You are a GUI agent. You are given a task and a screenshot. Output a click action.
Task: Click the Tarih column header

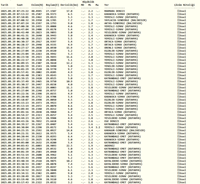(x=4, y=5)
